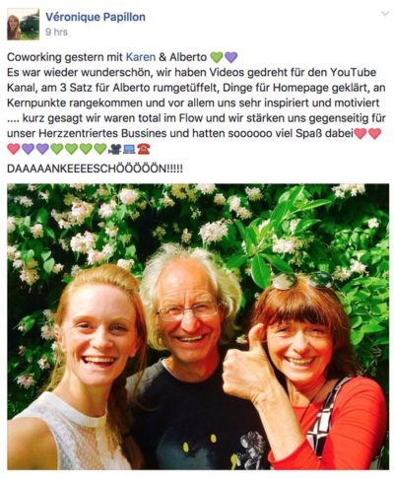Image resolution: width=394 pixels, height=478 pixels.
Task: Click the laptop computer emoji
Action: [x=129, y=149]
